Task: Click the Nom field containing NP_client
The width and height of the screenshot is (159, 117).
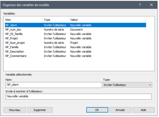Action: pyautogui.click(x=54, y=85)
